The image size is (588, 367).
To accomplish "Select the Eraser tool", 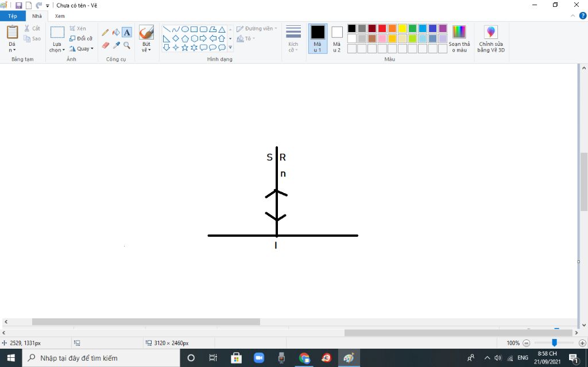I will [x=105, y=45].
